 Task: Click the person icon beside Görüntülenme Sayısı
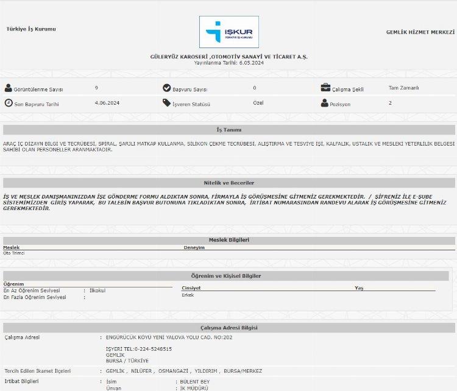click(8, 88)
